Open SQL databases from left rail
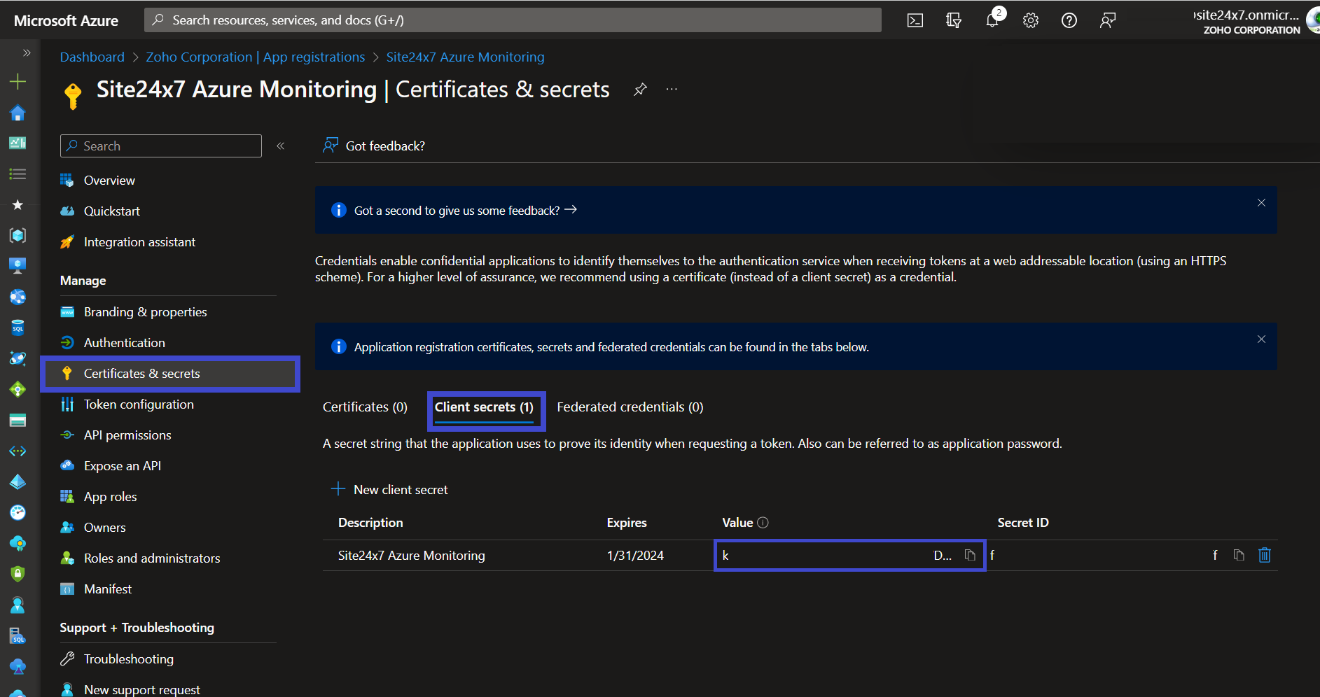 click(x=18, y=328)
